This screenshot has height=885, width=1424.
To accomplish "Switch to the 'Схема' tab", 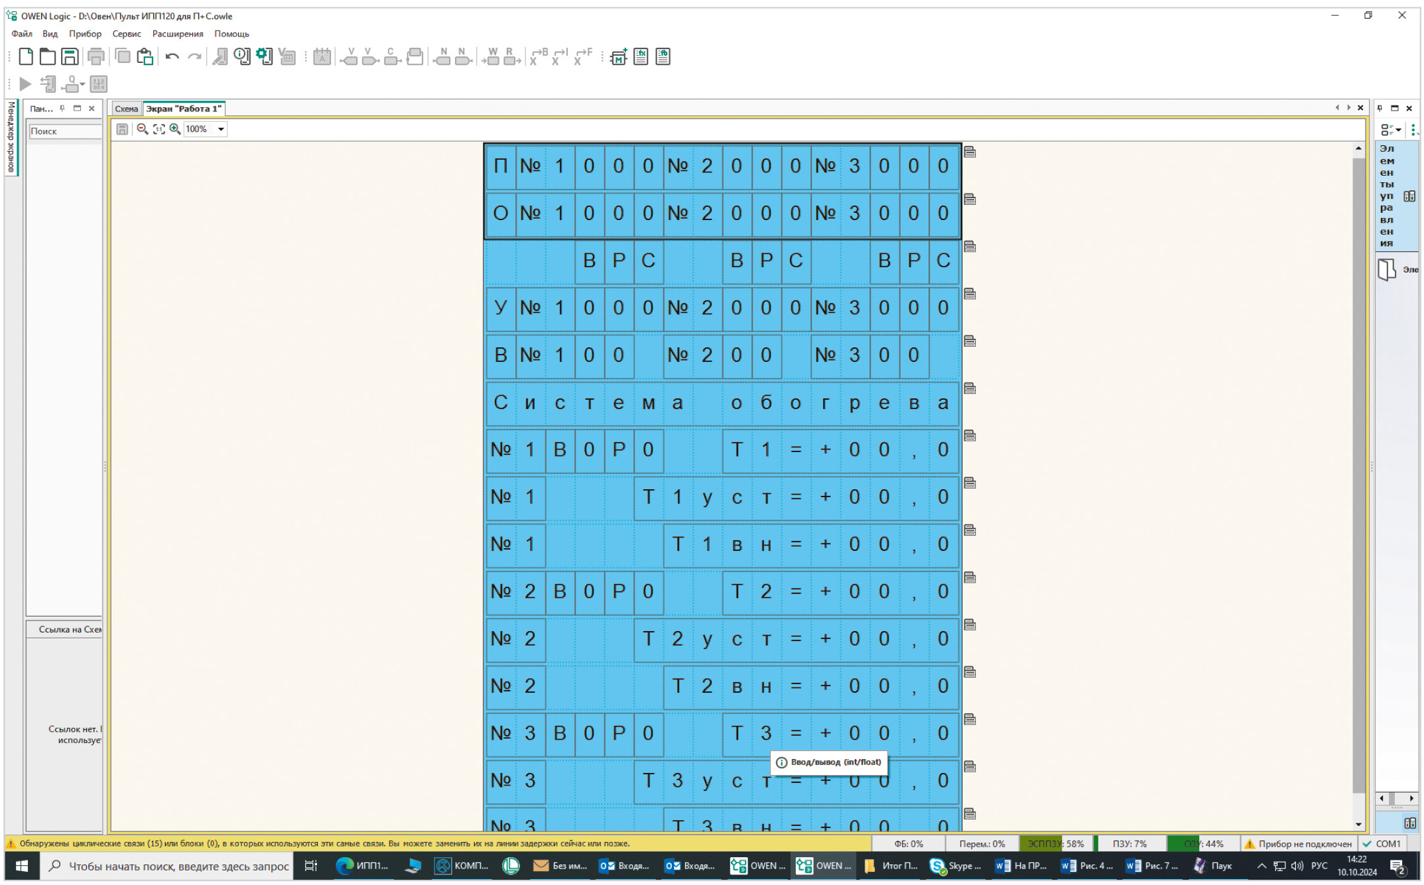I will 126,109.
